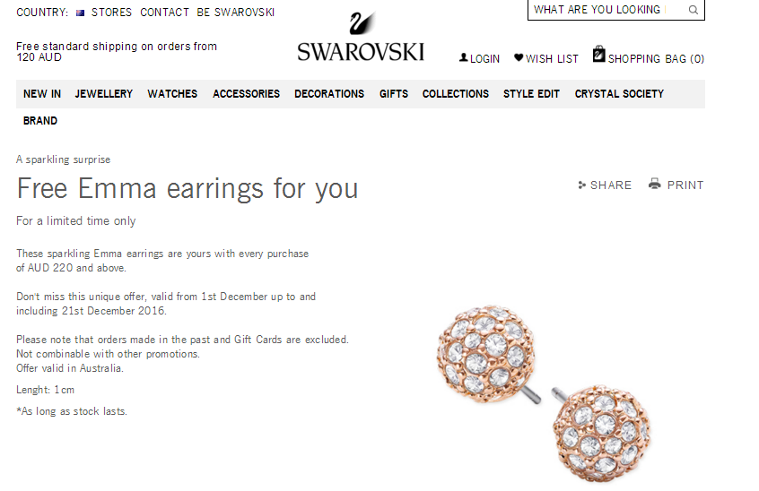
Task: Click the wish list heart icon
Action: pos(519,57)
